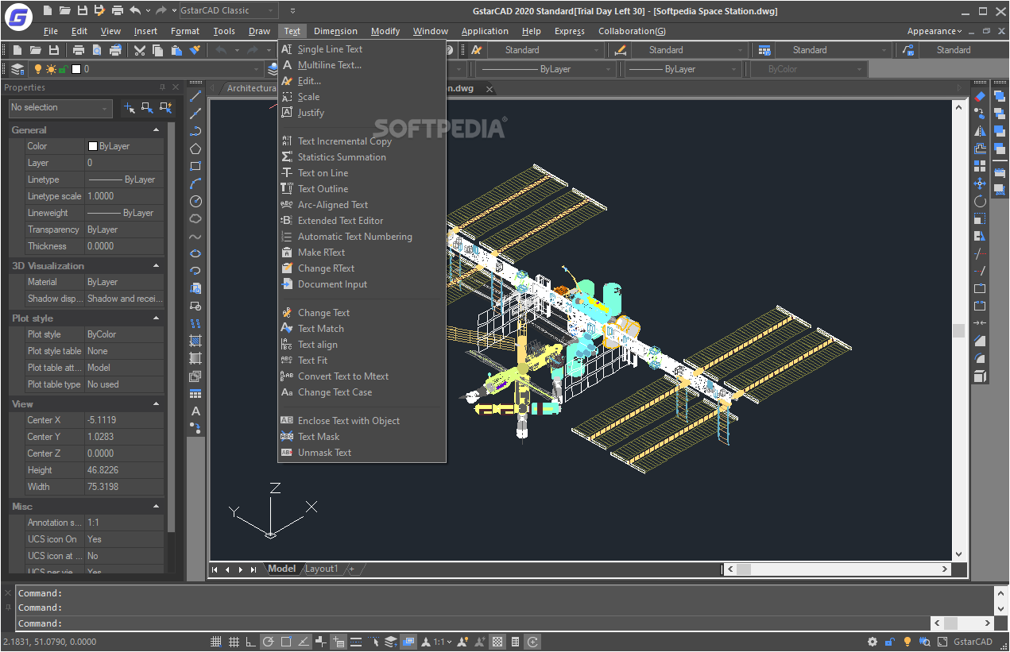
Task: Switch to the Model tab
Action: point(281,569)
